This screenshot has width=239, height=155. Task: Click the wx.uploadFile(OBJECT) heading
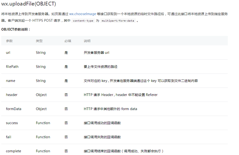tap(29, 4)
